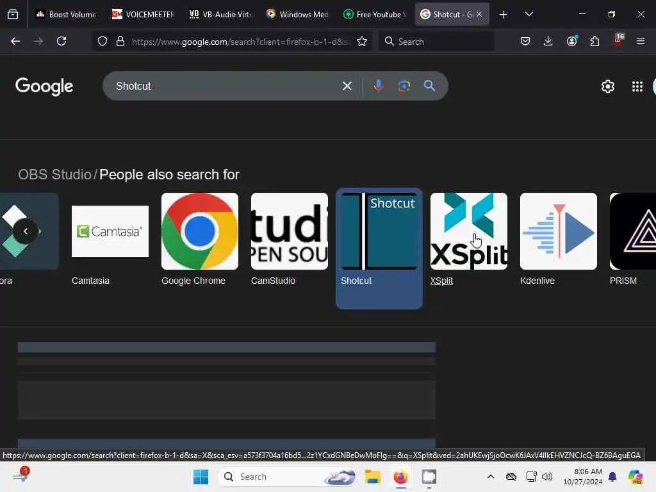
Task: Submit the Google search magnifier
Action: coord(429,86)
